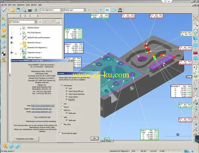Screen dimensions: 199x153
Task: Click the 'Trademarks and credits...' button
Action: point(25,139)
